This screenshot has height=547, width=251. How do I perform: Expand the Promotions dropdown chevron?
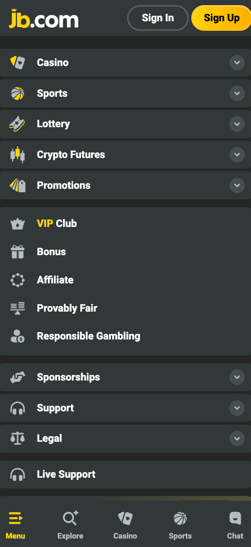(x=237, y=186)
